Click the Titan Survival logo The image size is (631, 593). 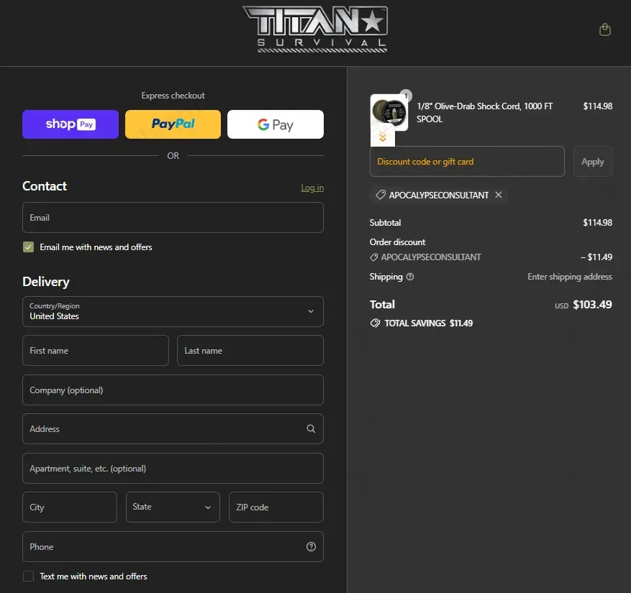click(315, 29)
